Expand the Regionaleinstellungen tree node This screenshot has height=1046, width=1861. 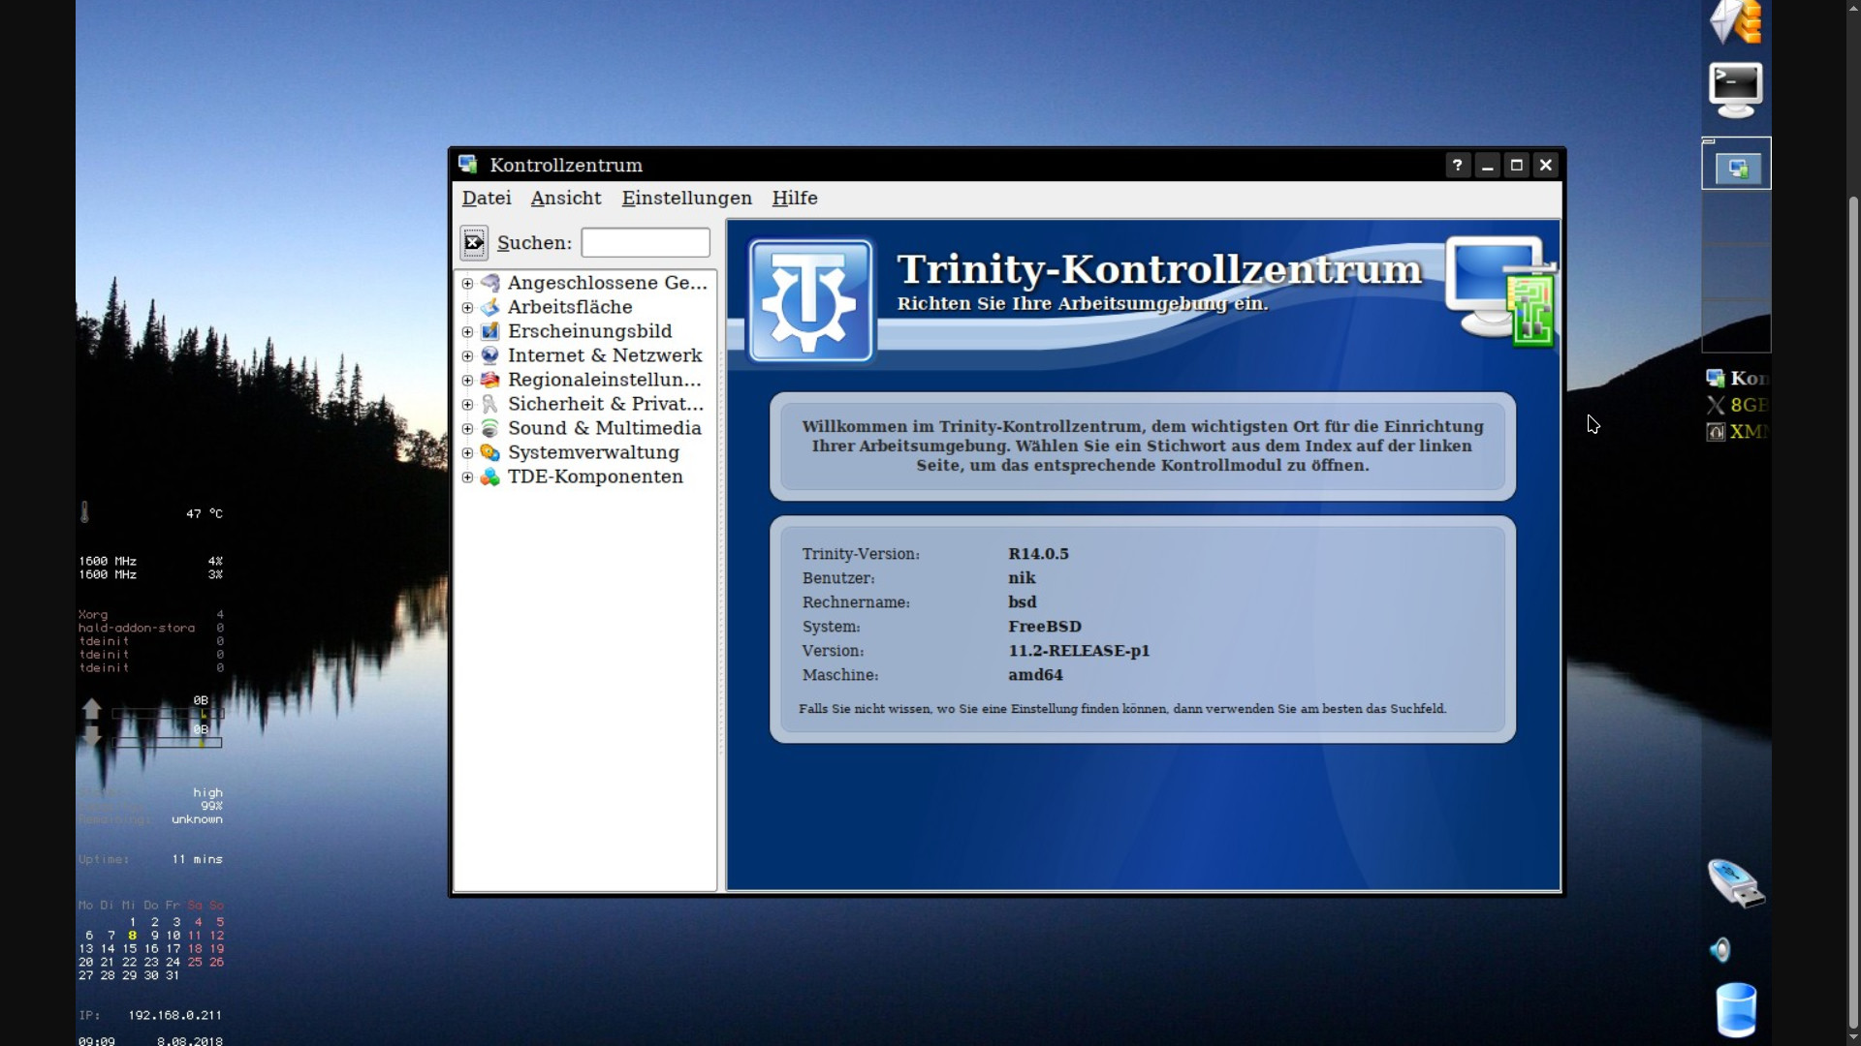pyautogui.click(x=467, y=380)
